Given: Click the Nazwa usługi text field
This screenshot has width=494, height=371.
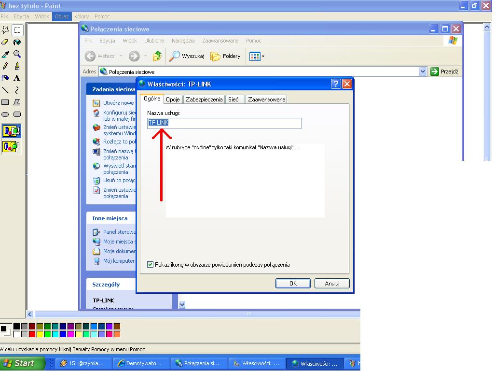Looking at the screenshot, I should pyautogui.click(x=224, y=123).
